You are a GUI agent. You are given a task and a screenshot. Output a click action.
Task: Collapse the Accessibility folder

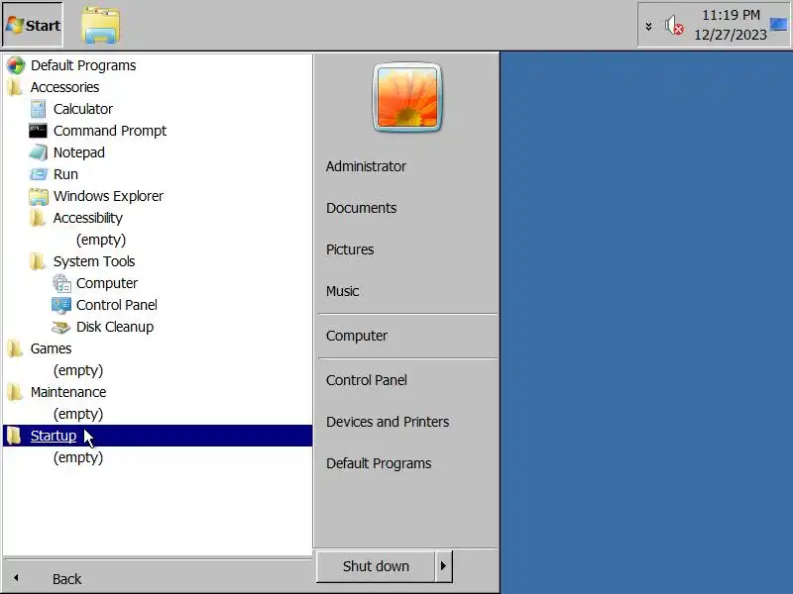coord(88,218)
